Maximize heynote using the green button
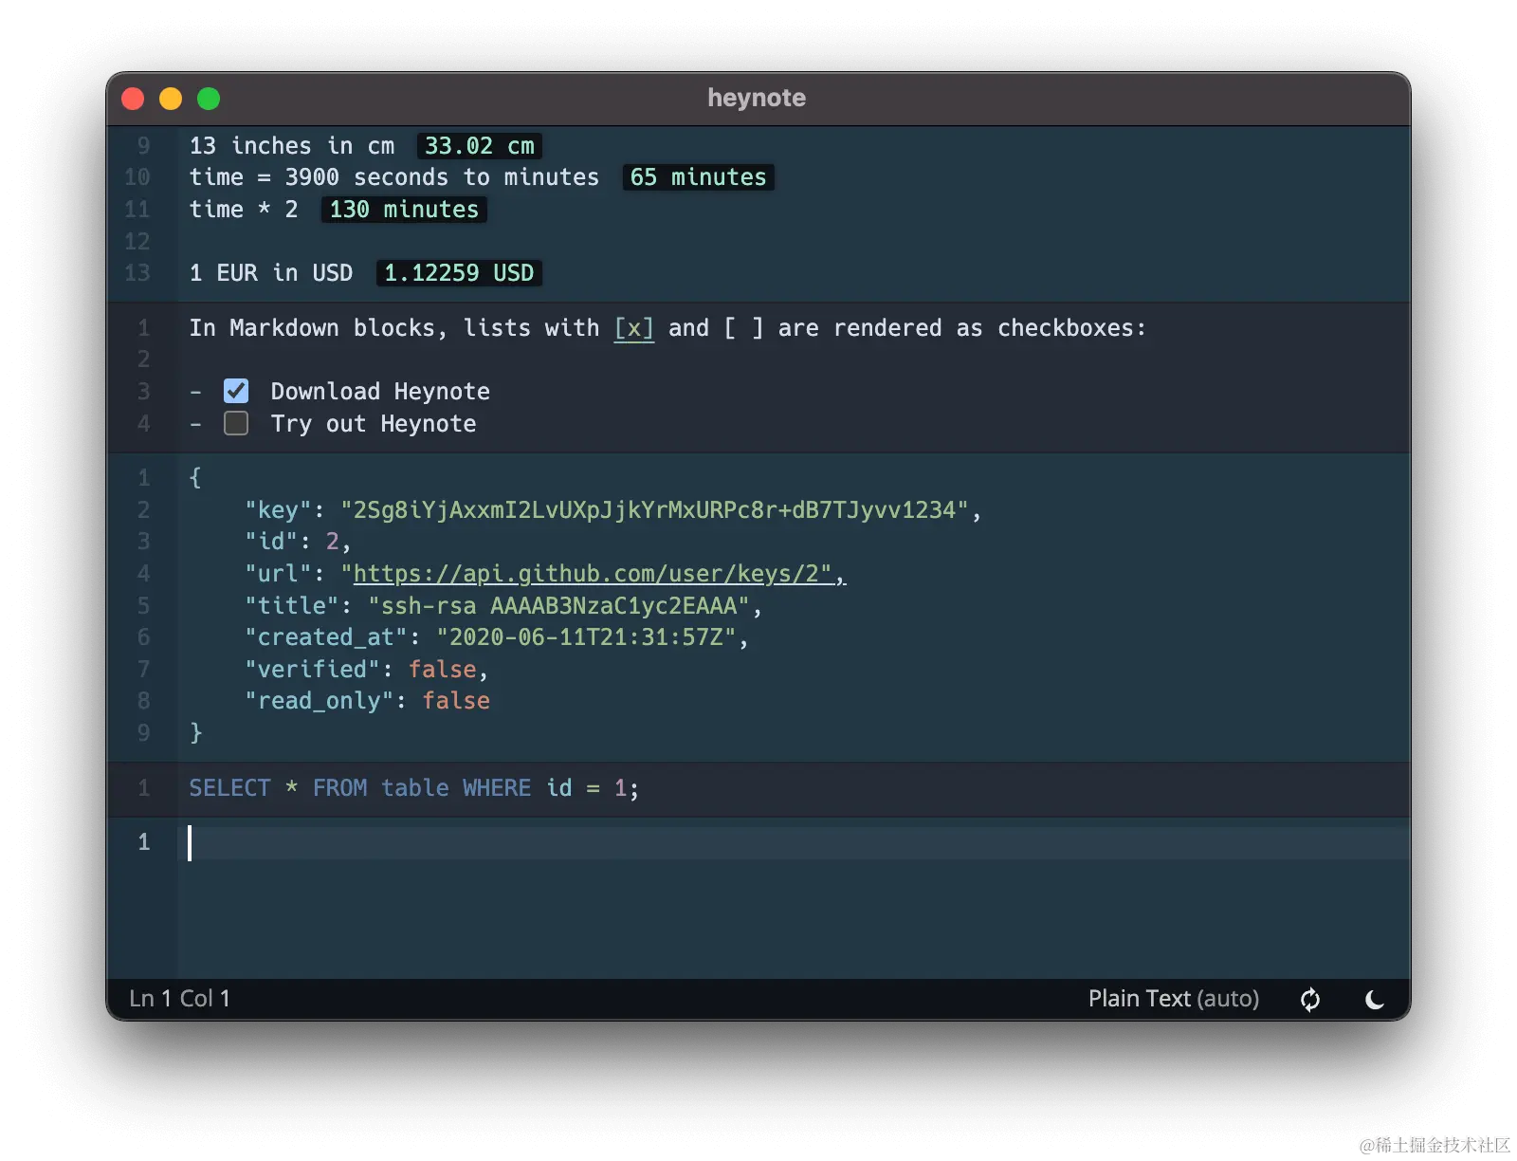The width and height of the screenshot is (1517, 1161). pyautogui.click(x=209, y=99)
